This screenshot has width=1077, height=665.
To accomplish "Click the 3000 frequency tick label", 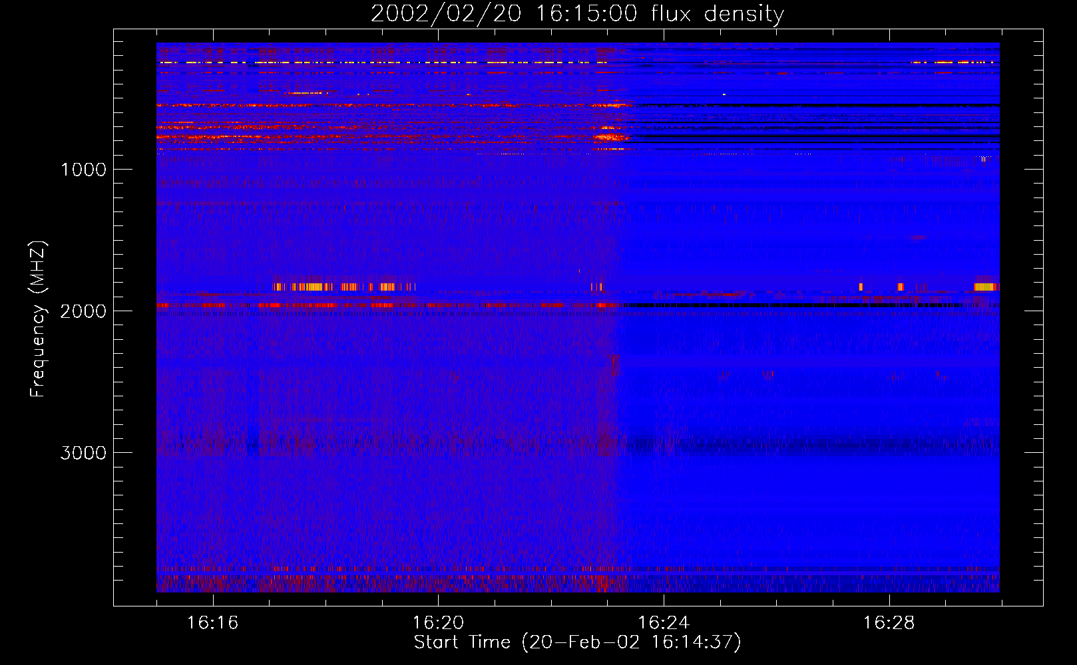I will click(x=83, y=453).
